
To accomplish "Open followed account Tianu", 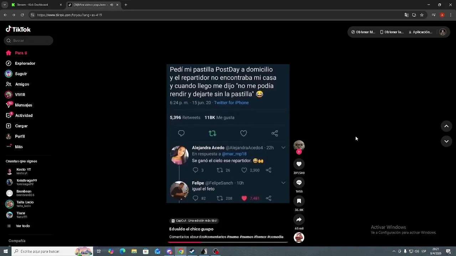I will coord(17,215).
